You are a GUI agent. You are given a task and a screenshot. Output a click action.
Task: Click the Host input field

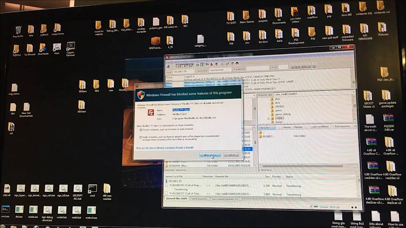pyautogui.click(x=184, y=71)
